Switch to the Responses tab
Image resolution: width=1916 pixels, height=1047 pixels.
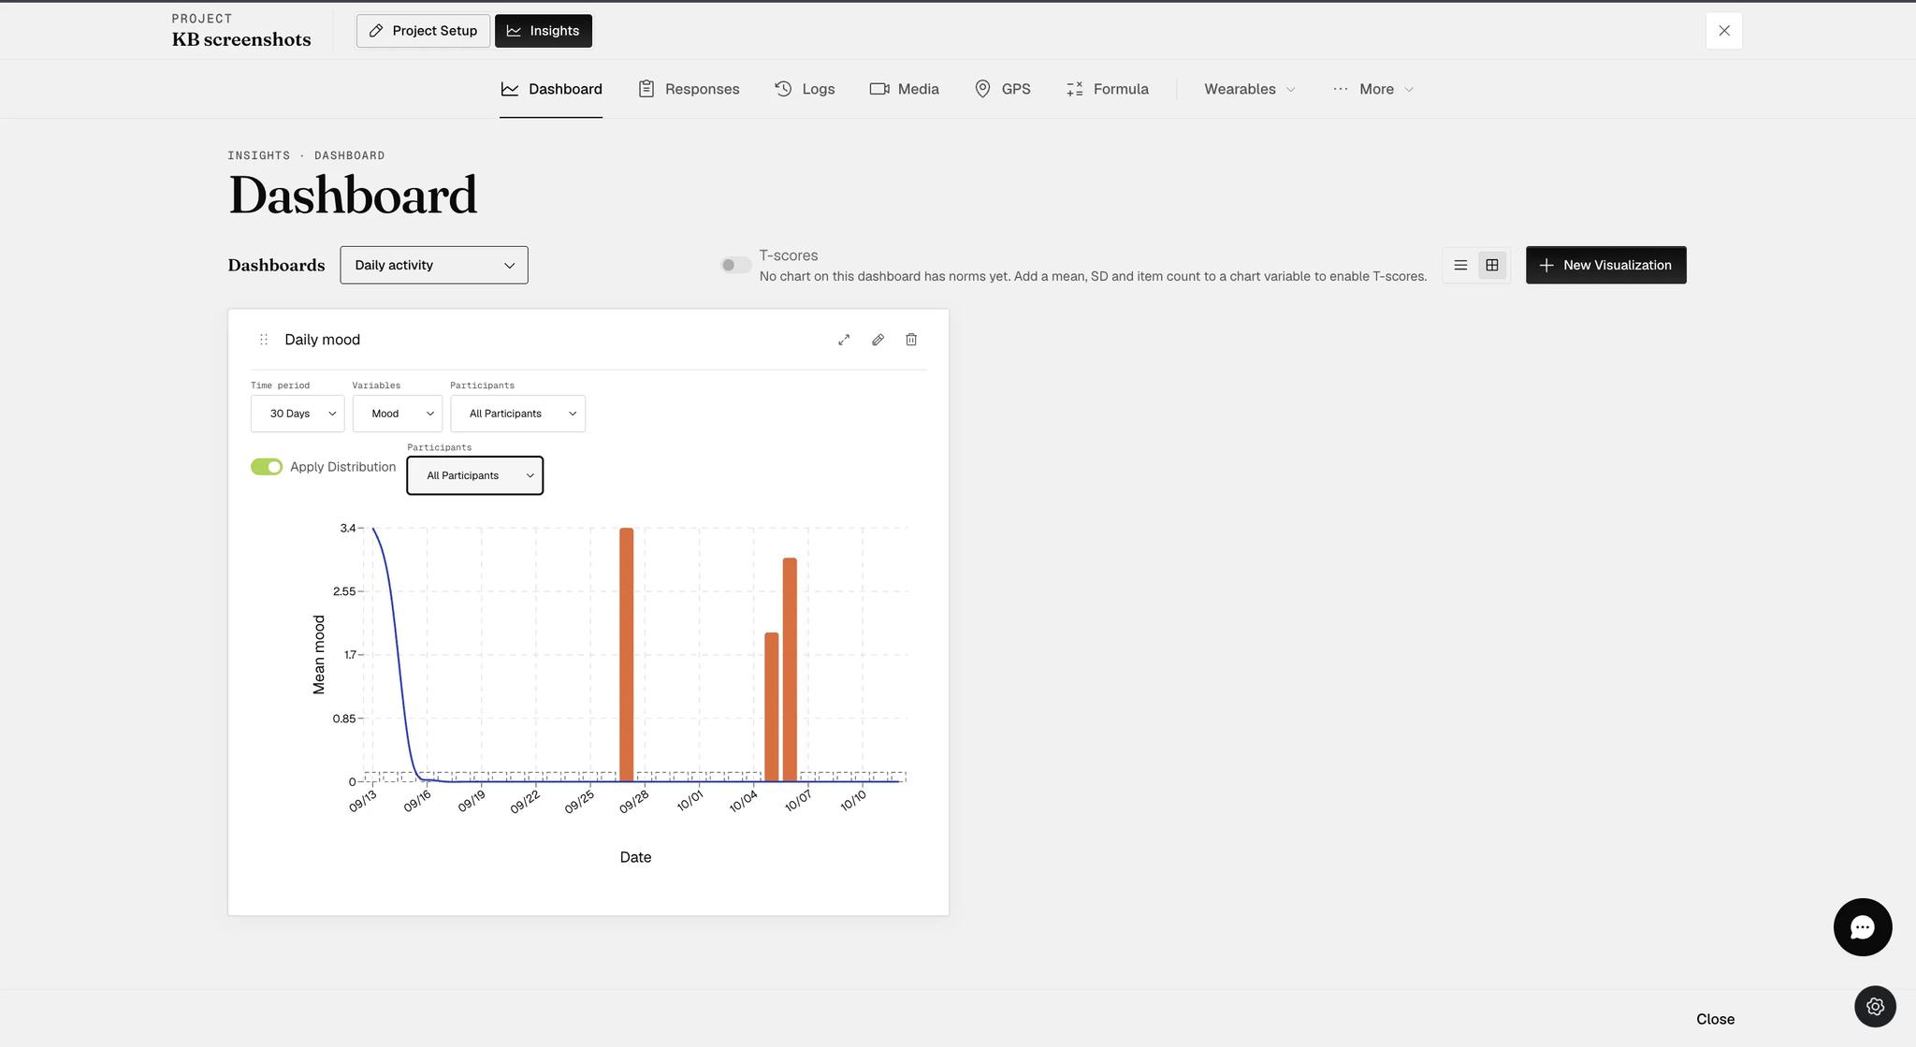tap(689, 89)
